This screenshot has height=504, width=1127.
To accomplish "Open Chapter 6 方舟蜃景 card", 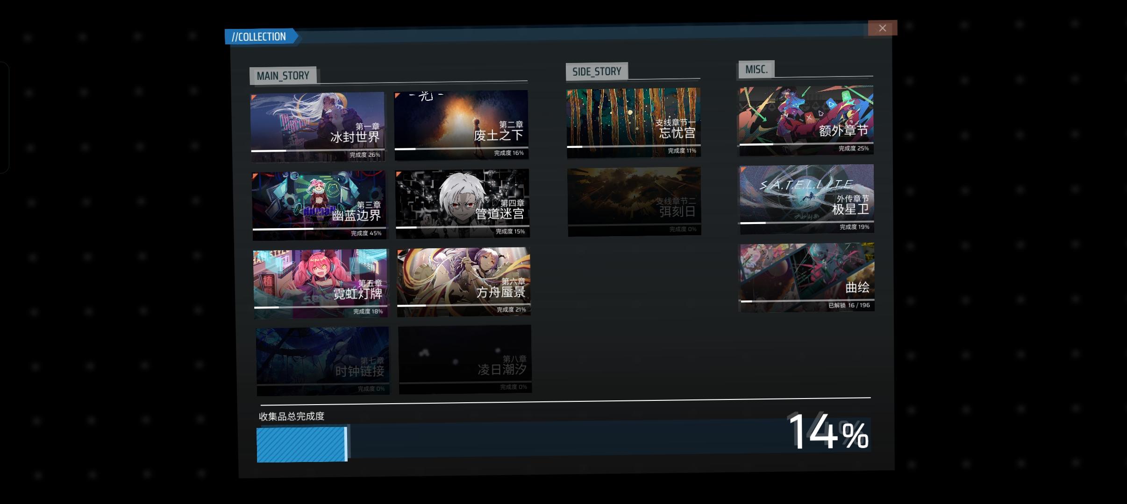I will pyautogui.click(x=464, y=282).
